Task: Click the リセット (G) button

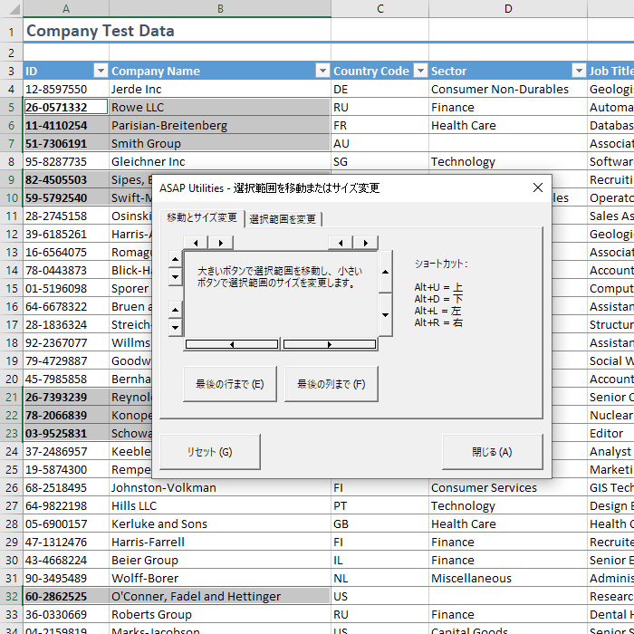Action: click(x=210, y=452)
